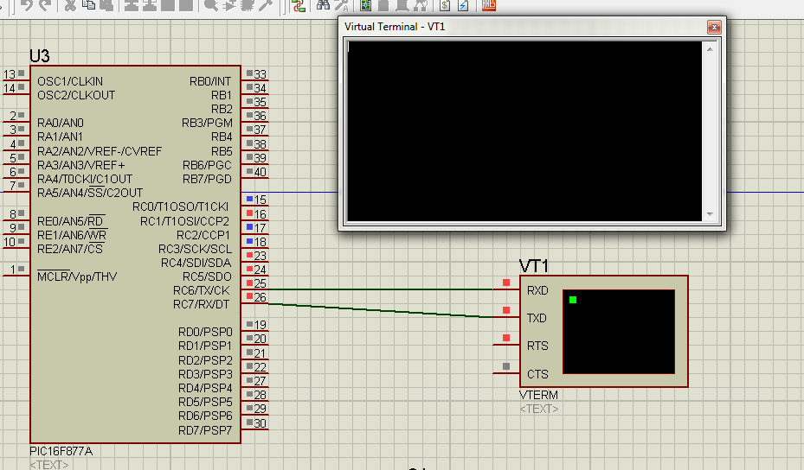Click the Virtual Terminal scrollbar up arrow
Screen dimensions: 804x470
[710, 49]
